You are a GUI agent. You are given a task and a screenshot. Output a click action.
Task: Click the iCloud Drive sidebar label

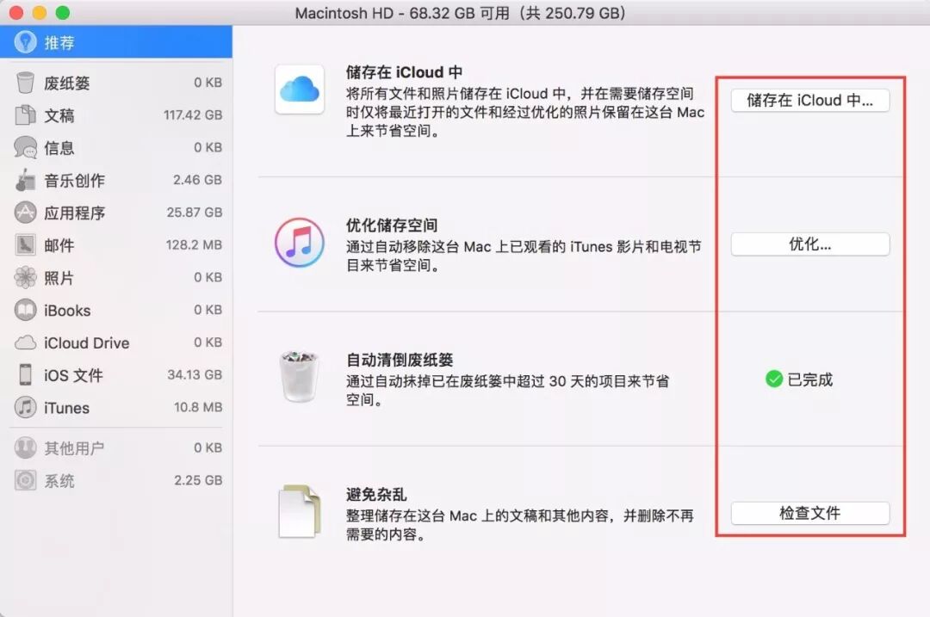point(87,342)
